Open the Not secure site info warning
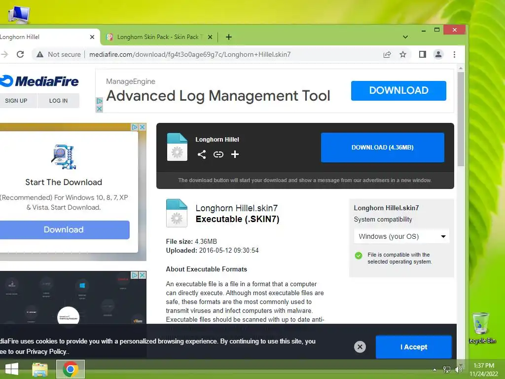The image size is (505, 379). [59, 54]
